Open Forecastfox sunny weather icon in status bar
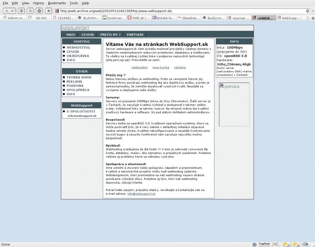This screenshot has height=247, width=315. pos(286,244)
